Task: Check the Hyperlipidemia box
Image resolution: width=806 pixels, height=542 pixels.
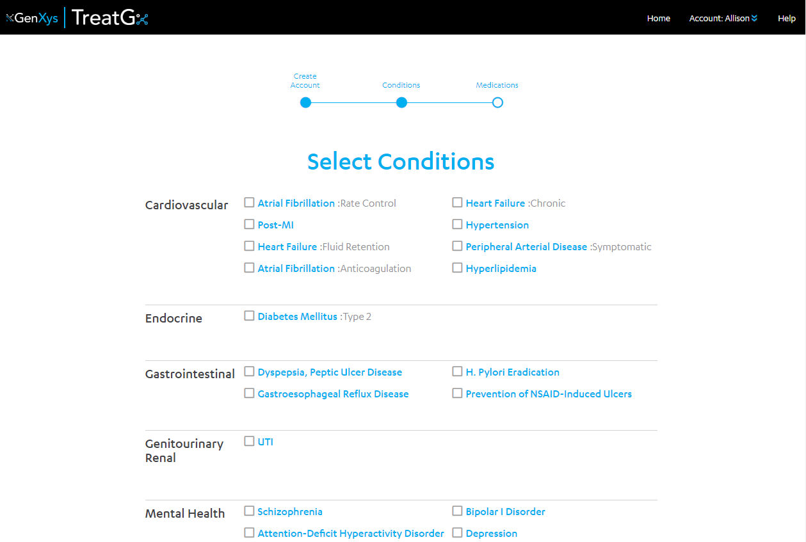Action: [x=457, y=268]
